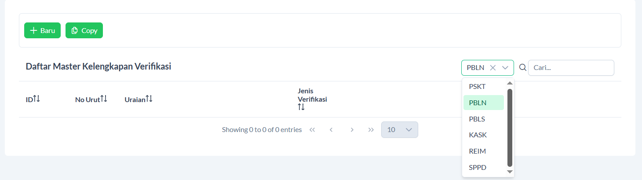This screenshot has height=180, width=642.
Task: Sort by Uraian column
Action: (149, 99)
